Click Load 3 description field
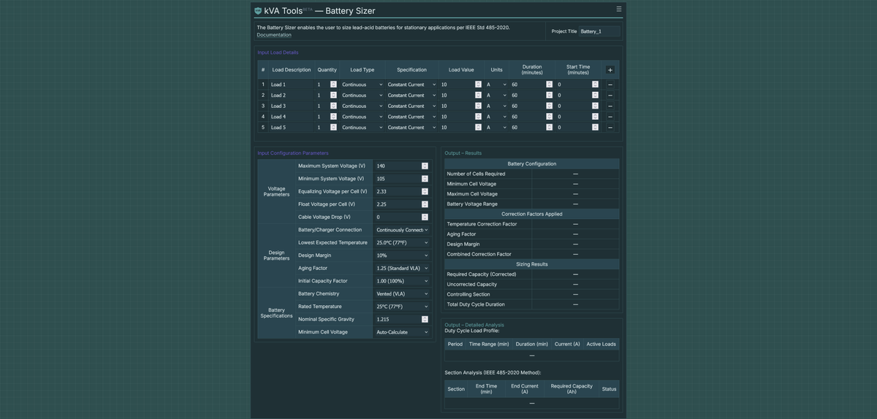 pos(291,106)
